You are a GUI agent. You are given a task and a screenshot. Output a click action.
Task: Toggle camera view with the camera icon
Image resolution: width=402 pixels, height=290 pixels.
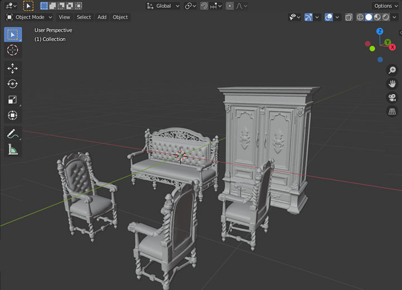tap(392, 98)
